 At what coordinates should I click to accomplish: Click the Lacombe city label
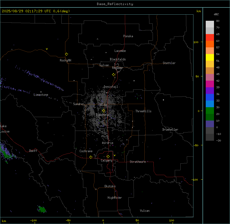120,51
